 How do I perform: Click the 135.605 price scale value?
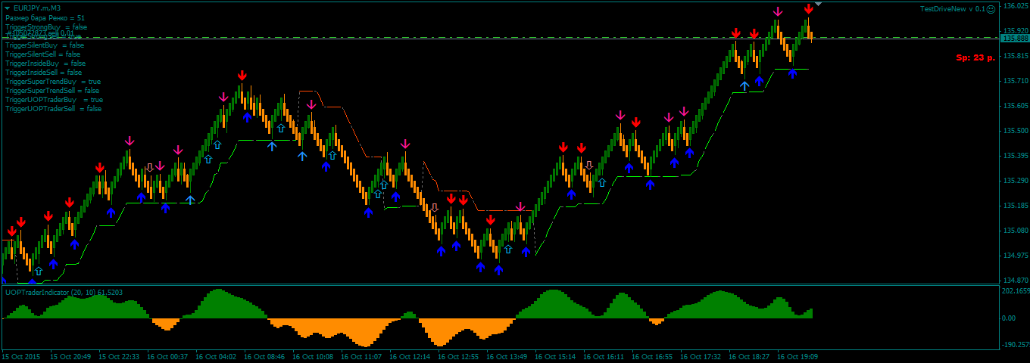[1015, 106]
